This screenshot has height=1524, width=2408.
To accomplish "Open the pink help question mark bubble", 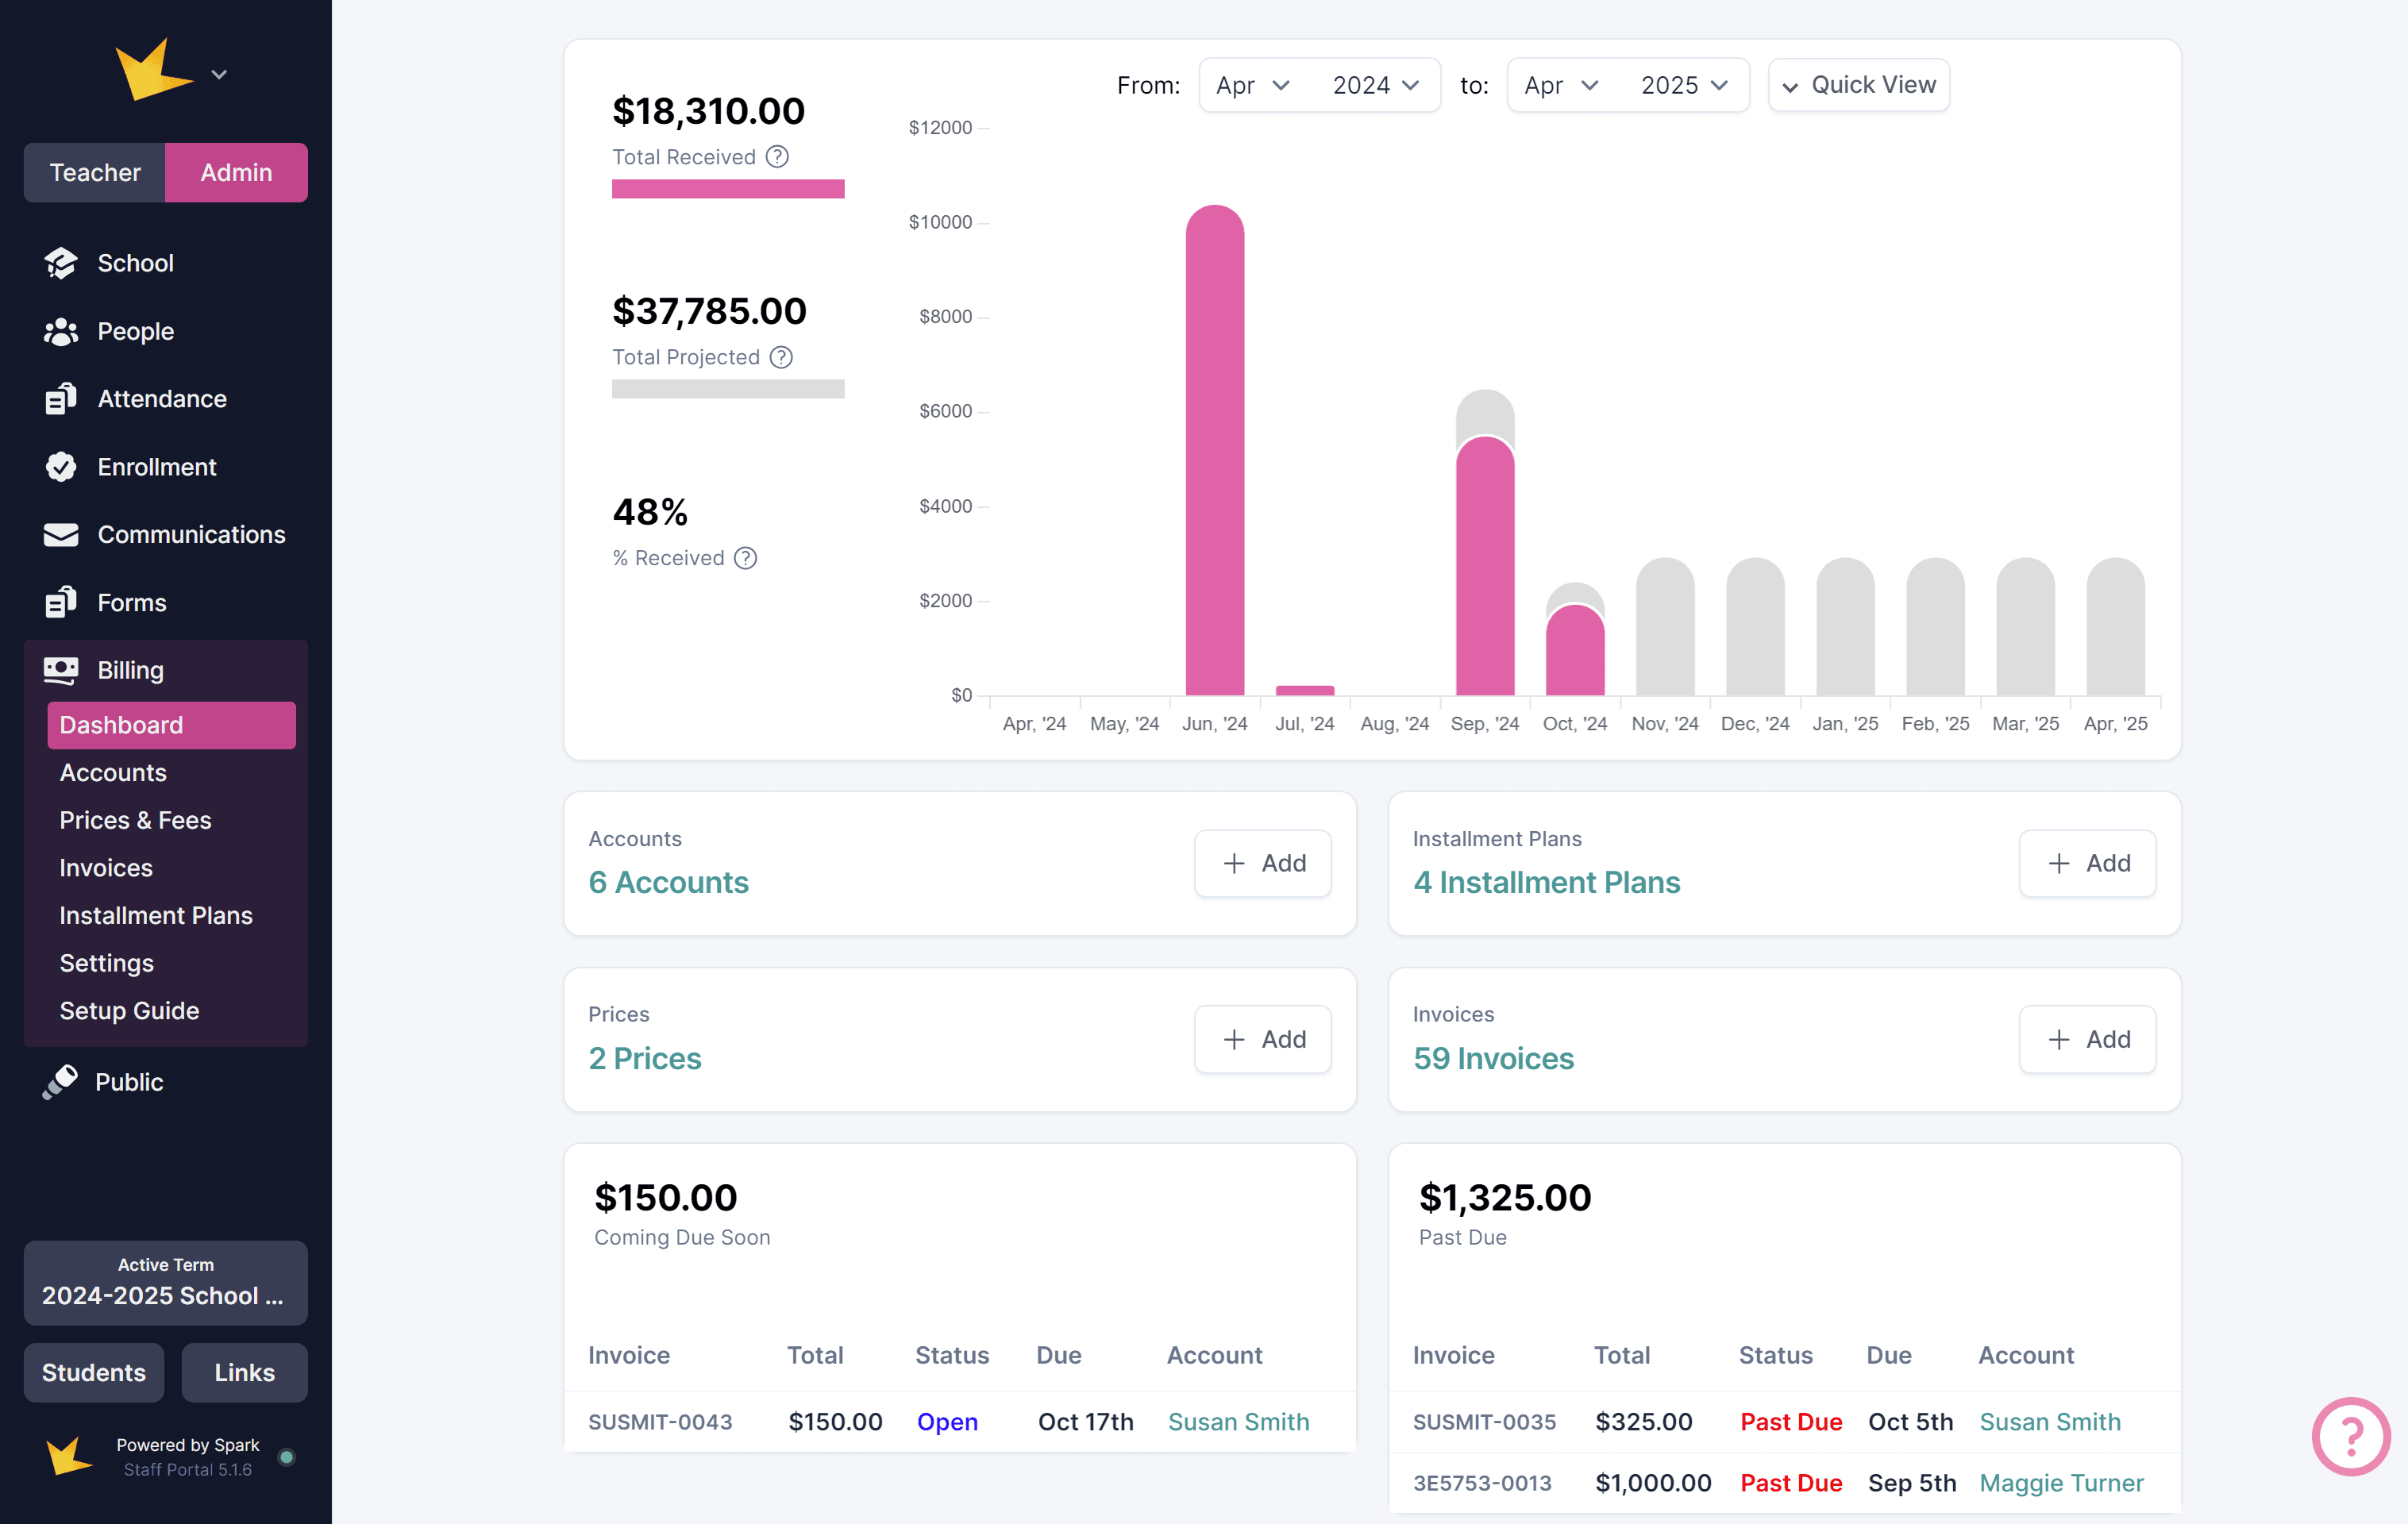I will click(x=2350, y=1436).
